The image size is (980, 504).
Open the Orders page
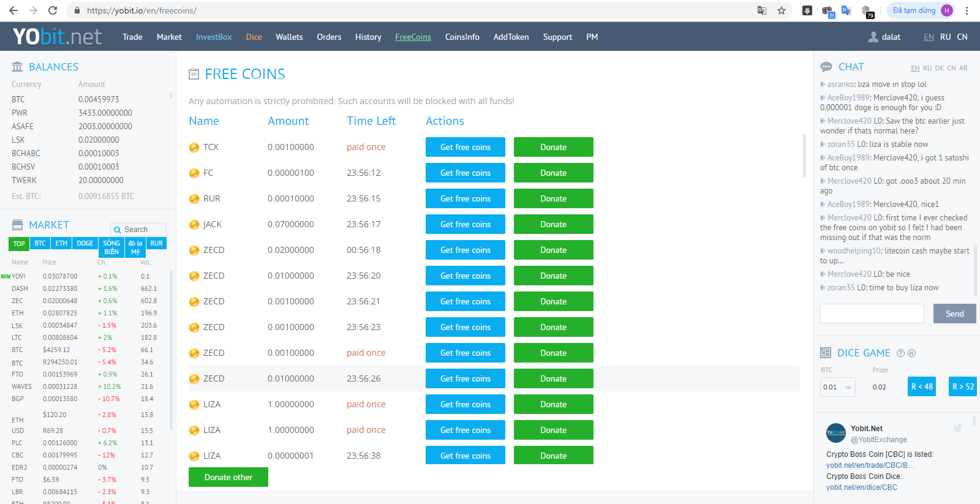click(329, 37)
